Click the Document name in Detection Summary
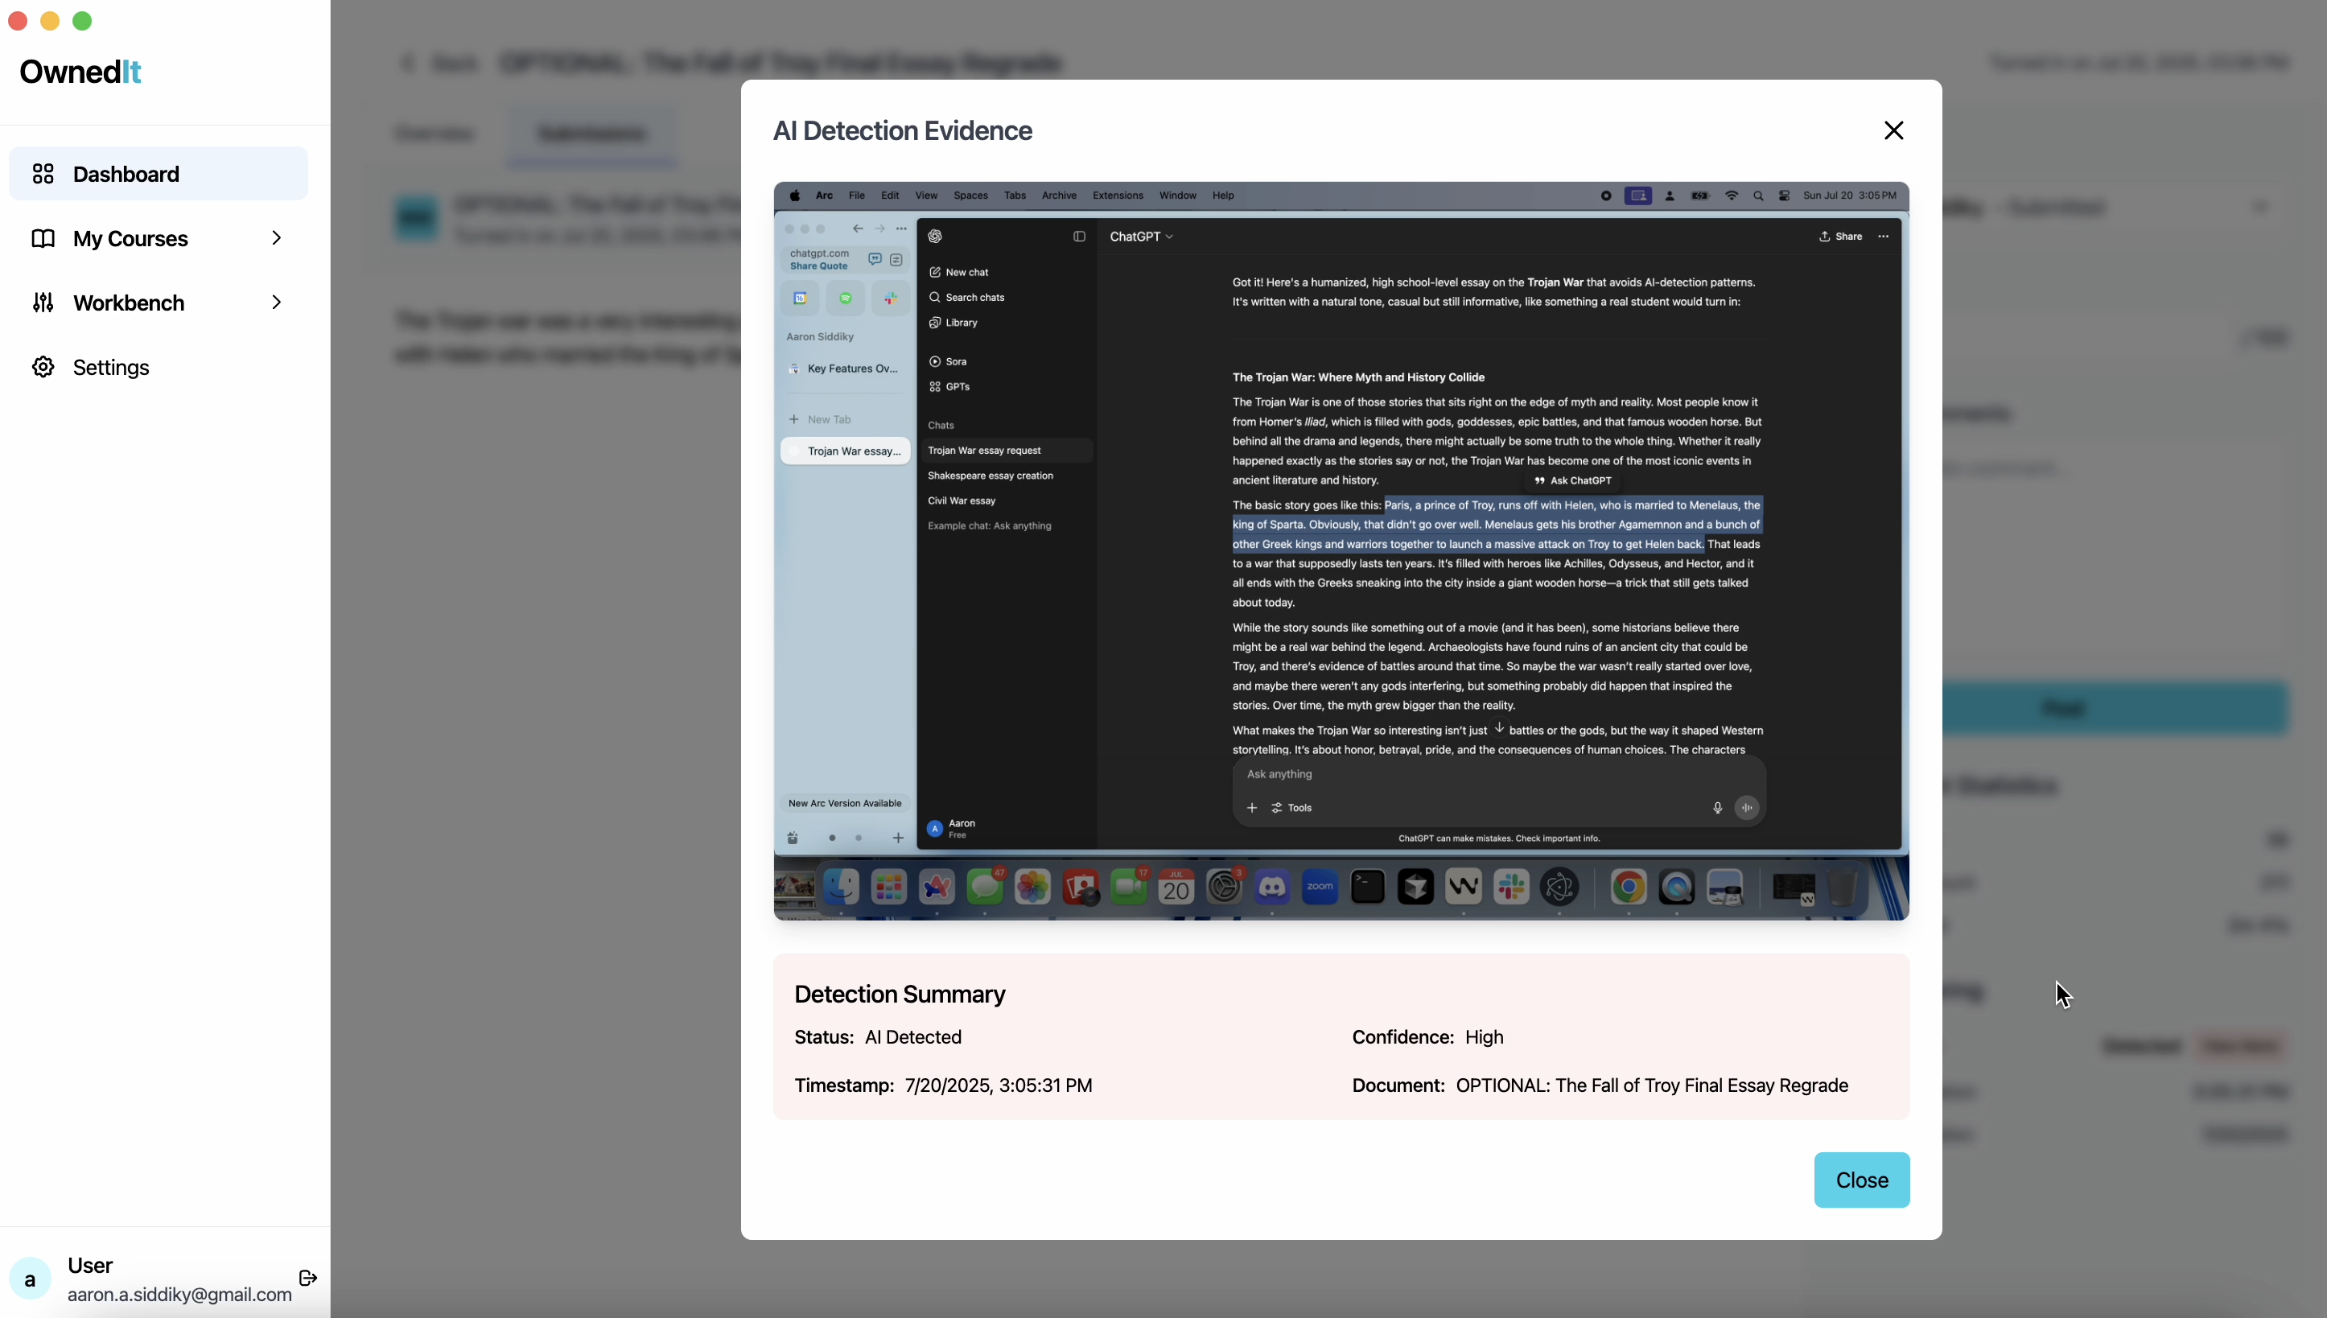Image resolution: width=2327 pixels, height=1318 pixels. (1652, 1085)
